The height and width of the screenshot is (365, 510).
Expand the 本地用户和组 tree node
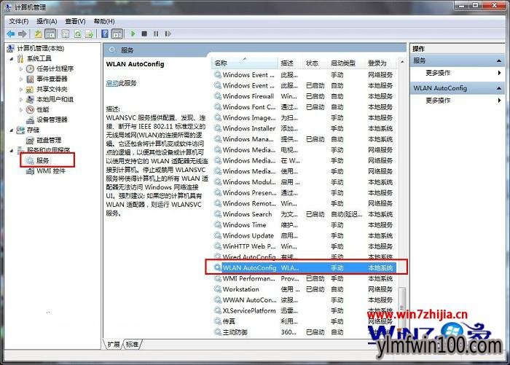tap(21, 100)
